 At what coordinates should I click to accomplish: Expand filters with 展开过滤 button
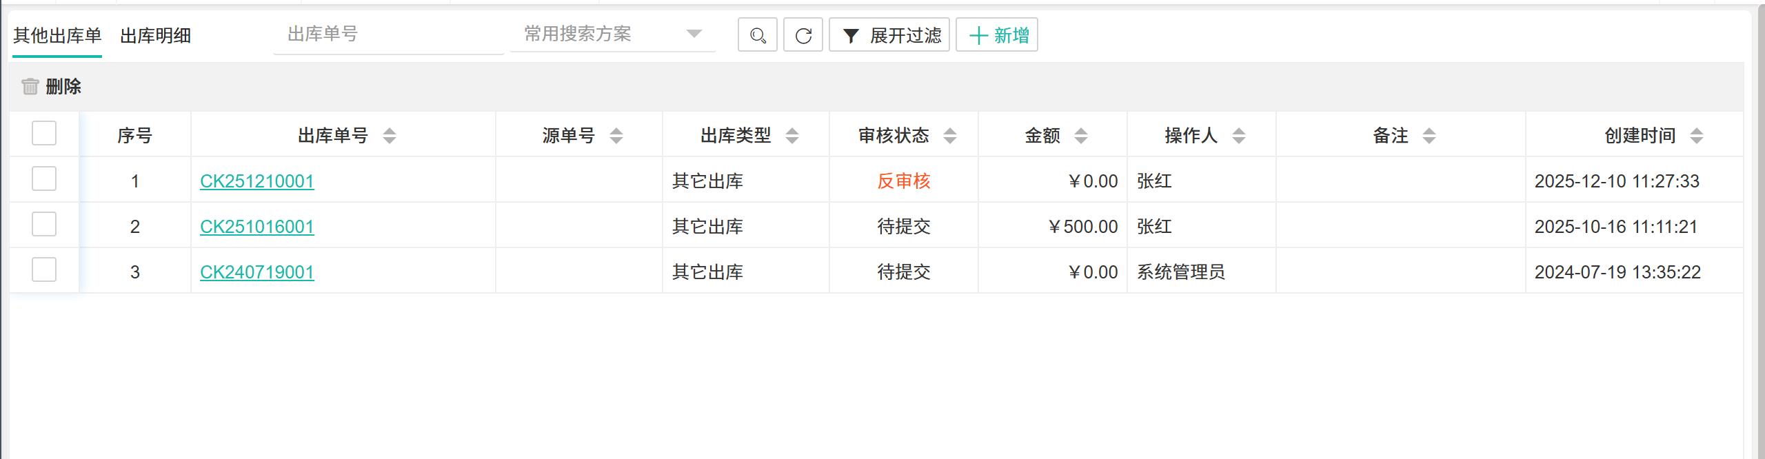(889, 35)
